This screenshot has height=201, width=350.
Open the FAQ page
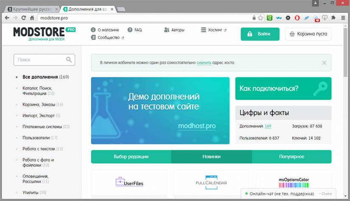134,30
